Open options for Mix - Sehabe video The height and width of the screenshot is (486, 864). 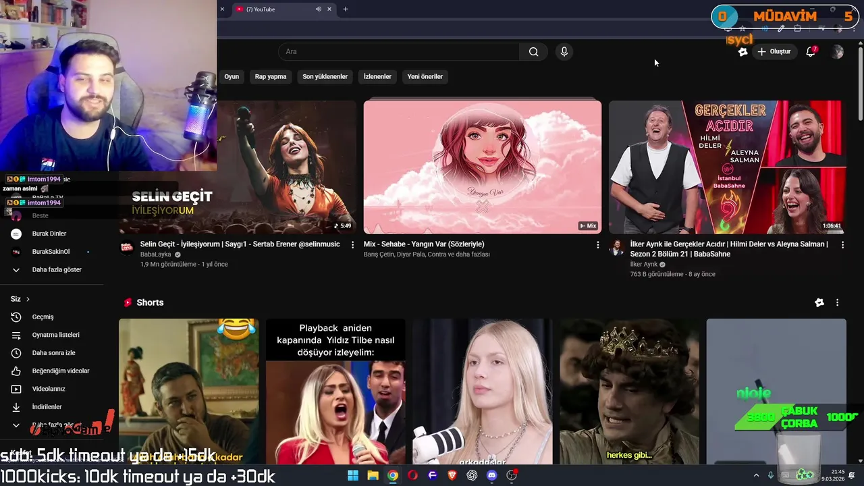click(597, 245)
